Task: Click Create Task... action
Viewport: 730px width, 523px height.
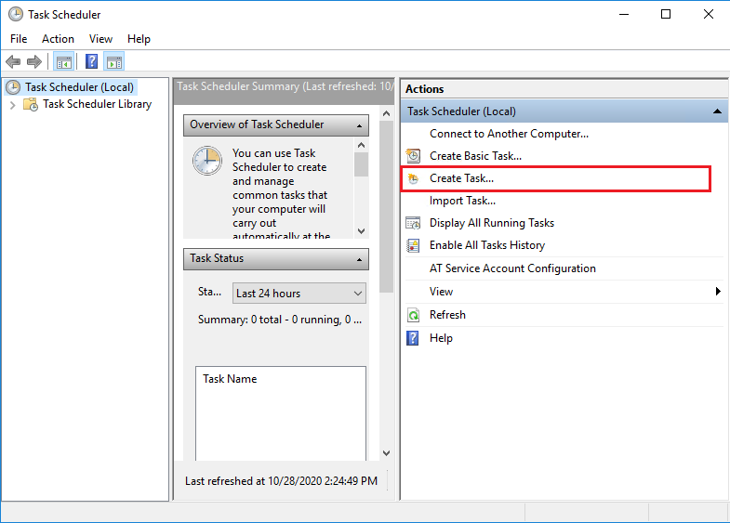Action: tap(461, 178)
